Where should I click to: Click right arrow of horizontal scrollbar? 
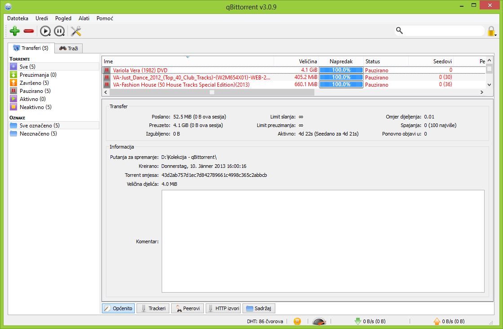tap(481, 92)
